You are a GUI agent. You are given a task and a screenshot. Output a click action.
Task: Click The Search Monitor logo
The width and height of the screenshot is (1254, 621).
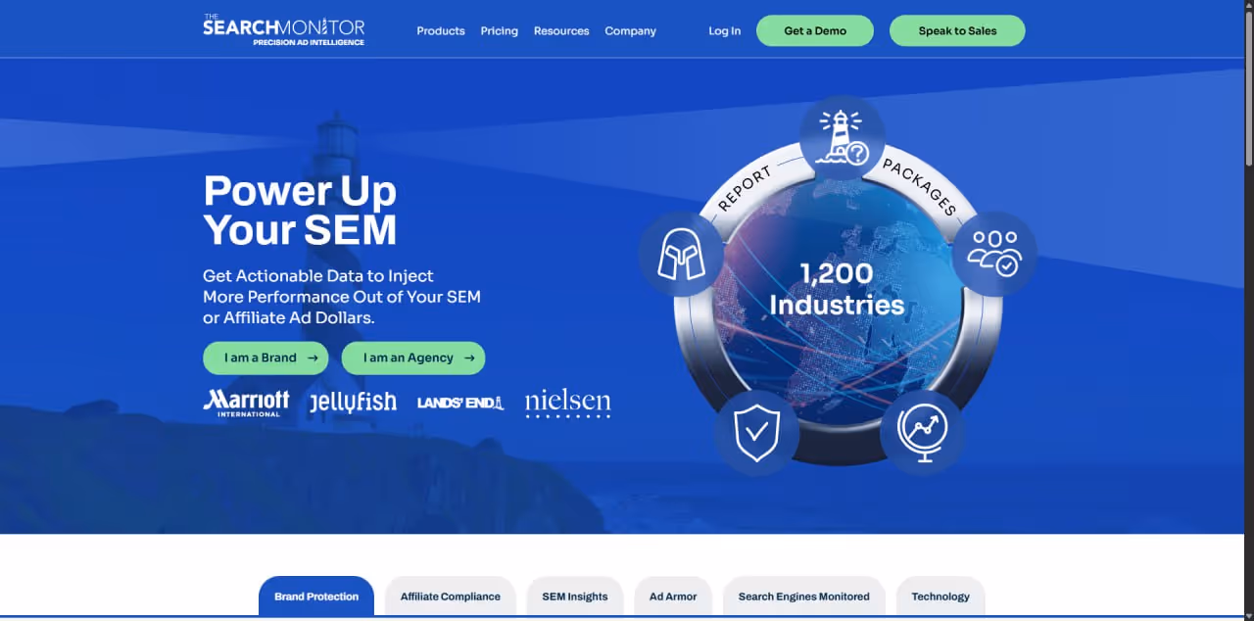point(284,30)
